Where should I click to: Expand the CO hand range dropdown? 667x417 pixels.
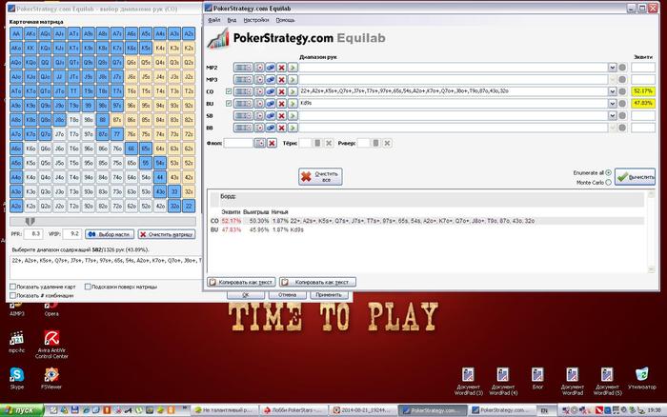point(612,91)
